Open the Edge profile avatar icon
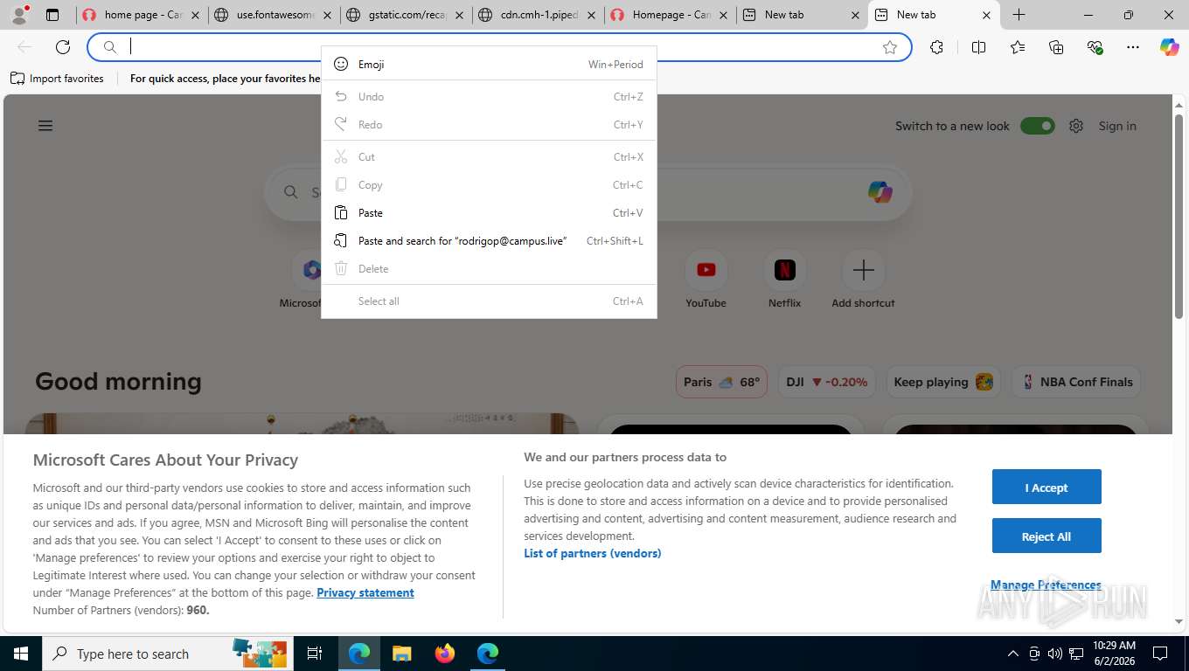 pos(19,15)
